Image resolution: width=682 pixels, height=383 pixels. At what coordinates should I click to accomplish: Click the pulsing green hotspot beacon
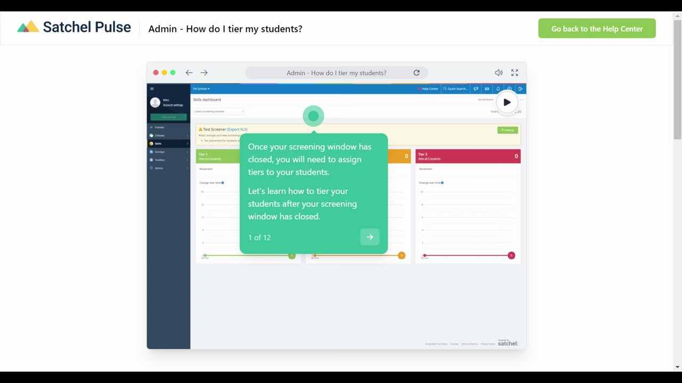pos(313,116)
